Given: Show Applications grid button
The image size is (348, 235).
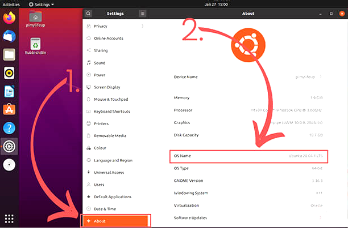Looking at the screenshot, I should (x=9, y=219).
